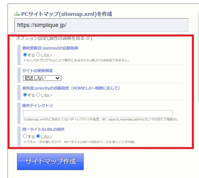Click the URL field showing https://simplique.jp/
This screenshot has height=178, width=199.
pos(101,25)
